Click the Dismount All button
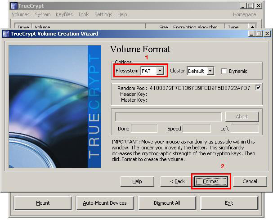Screen dimensions: 273x220 coord(167,203)
